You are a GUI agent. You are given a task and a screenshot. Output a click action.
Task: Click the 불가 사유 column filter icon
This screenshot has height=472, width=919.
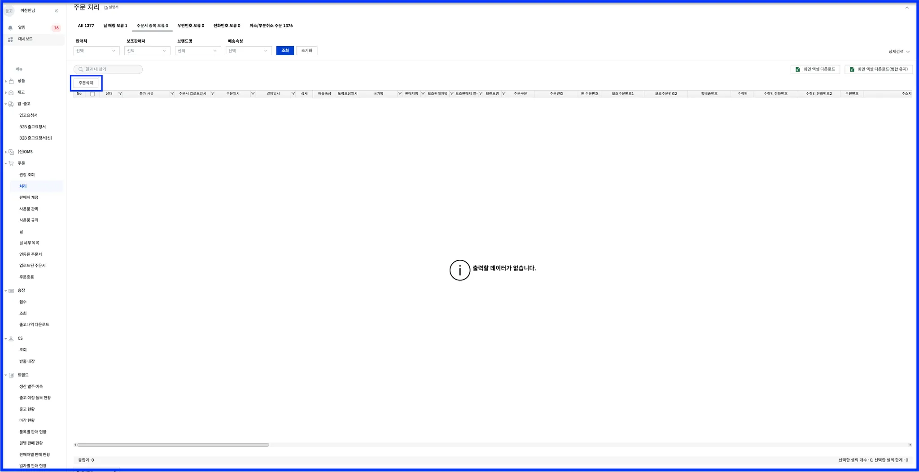coord(172,94)
